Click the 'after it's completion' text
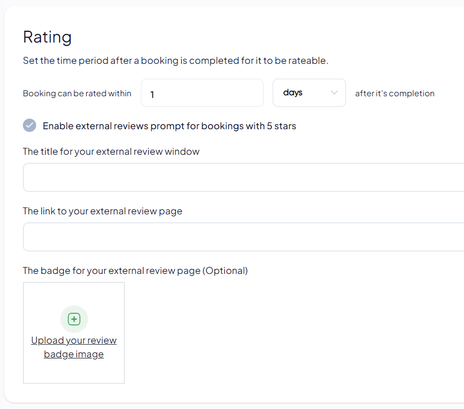The image size is (464, 409). tap(395, 93)
